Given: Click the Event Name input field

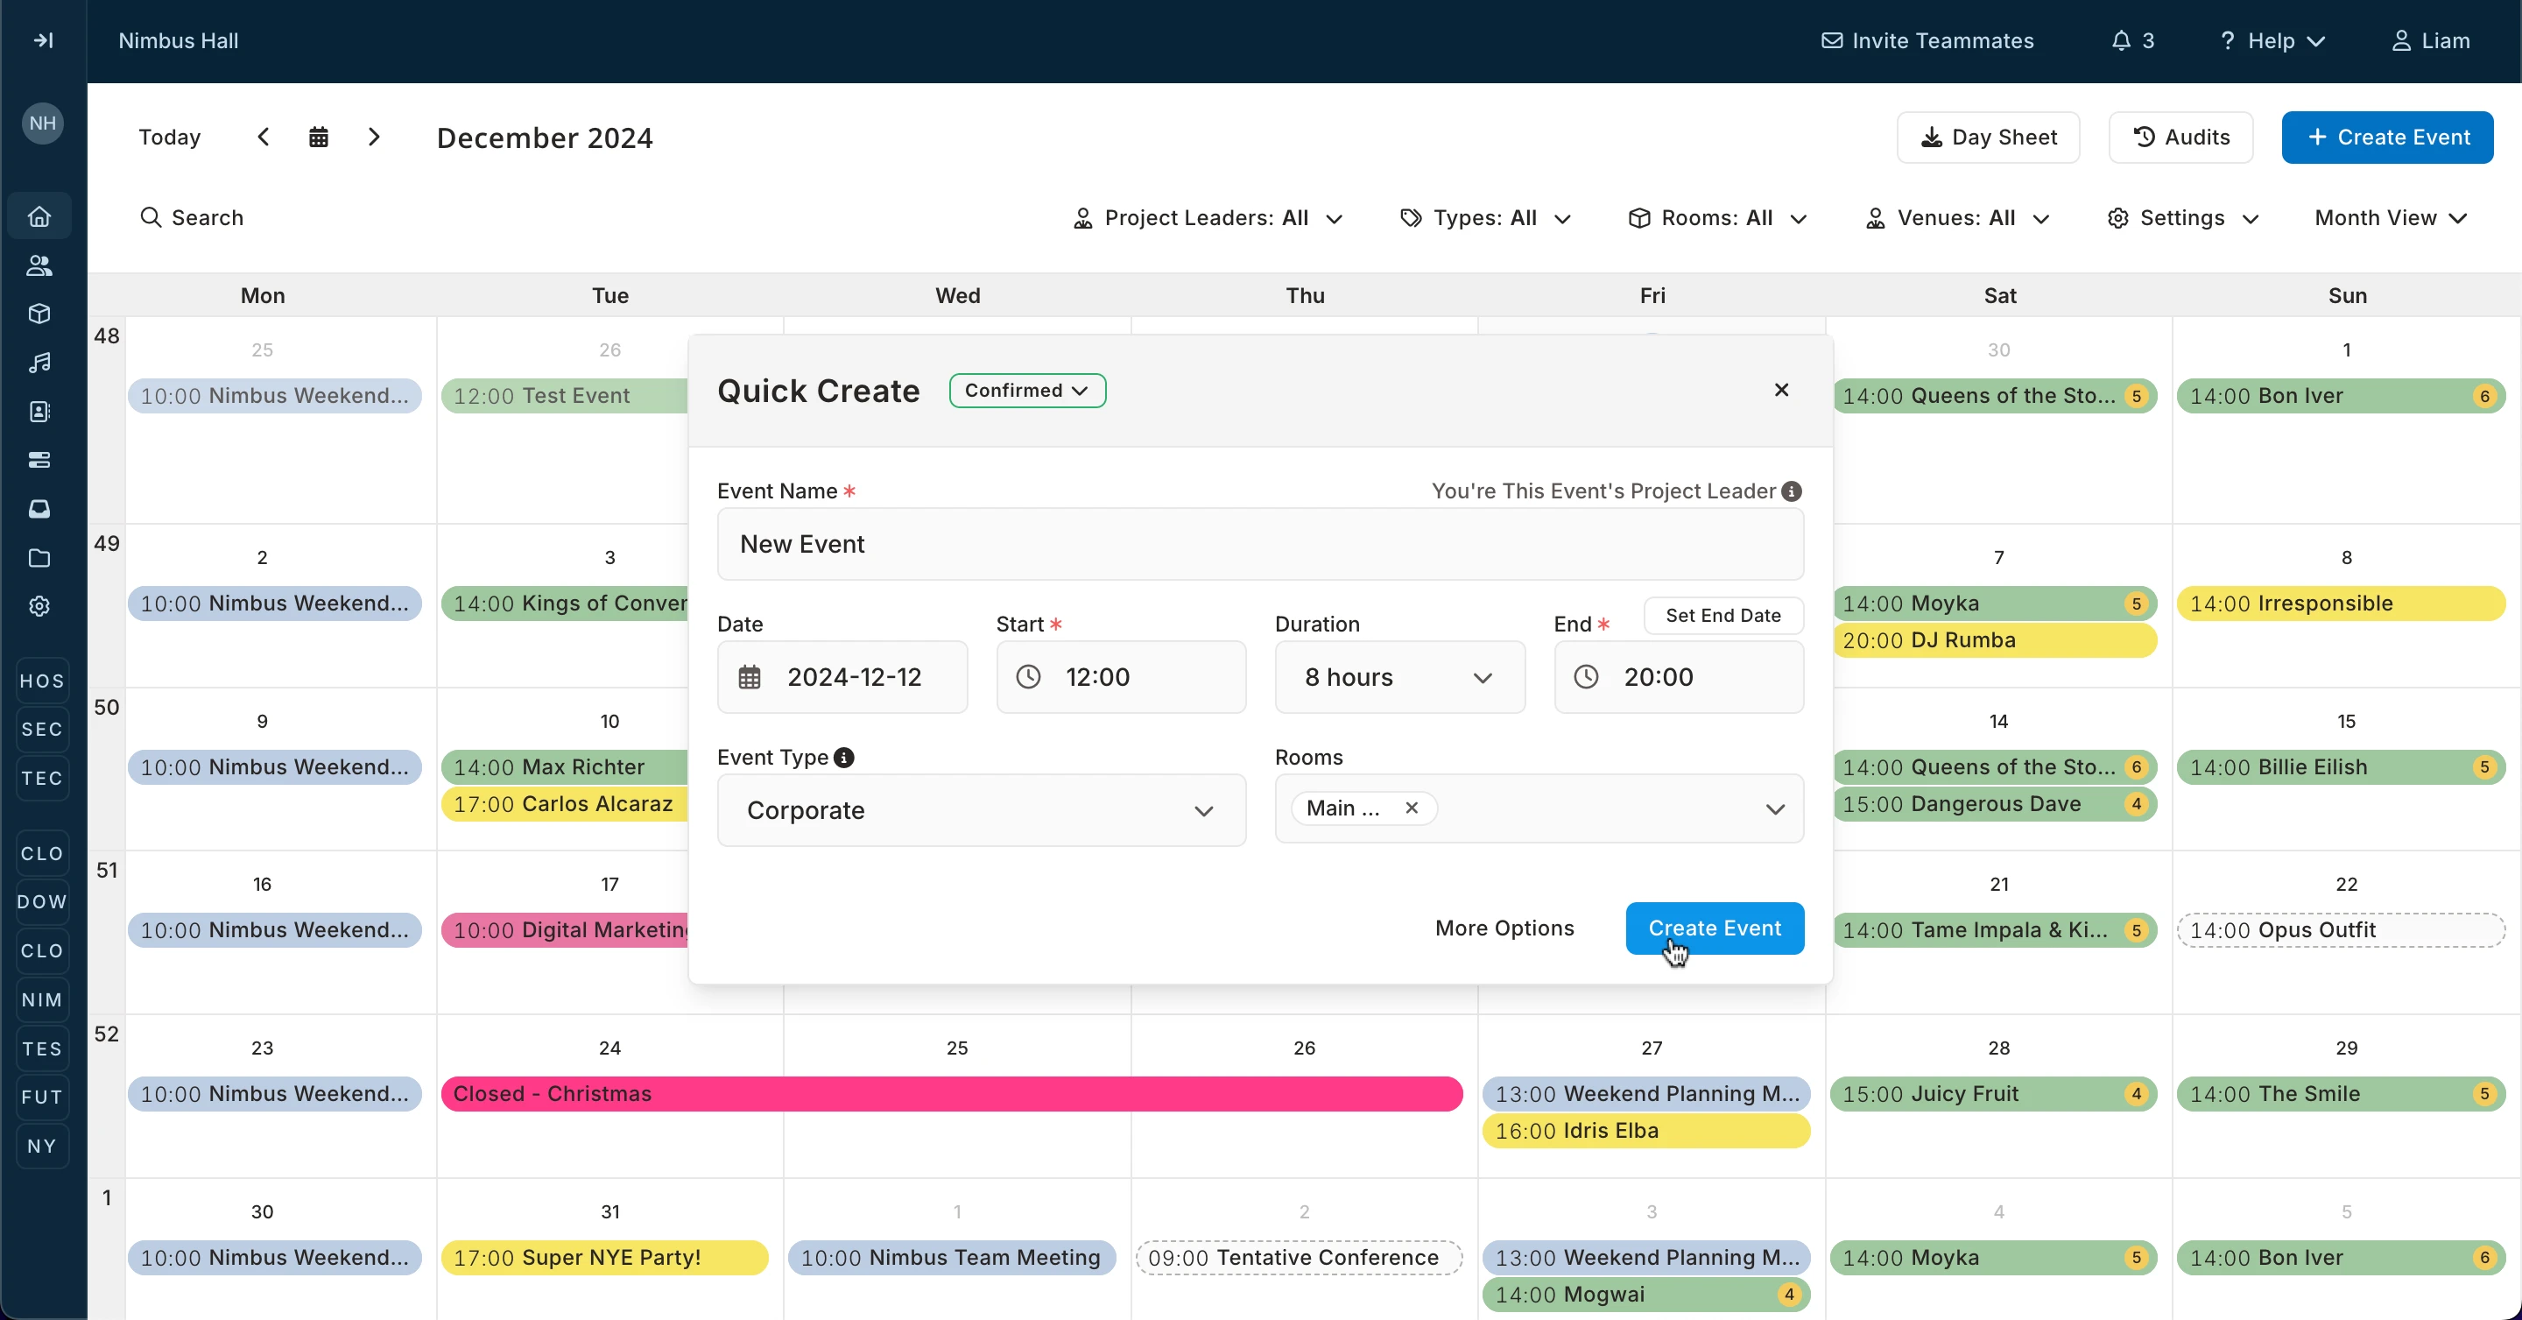Looking at the screenshot, I should coord(1259,545).
